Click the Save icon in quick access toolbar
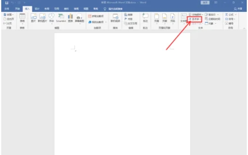Screen dimensions: 248x155 tap(7, 3)
